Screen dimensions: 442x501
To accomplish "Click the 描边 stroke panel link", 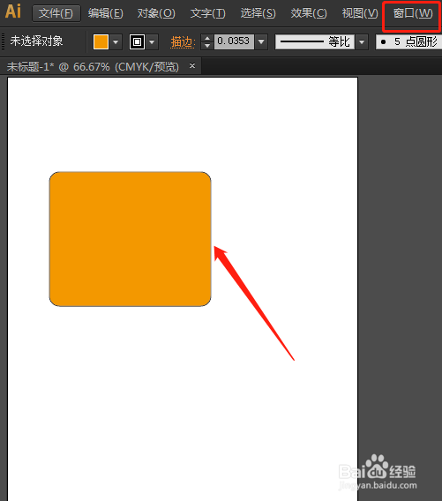I will coord(183,41).
